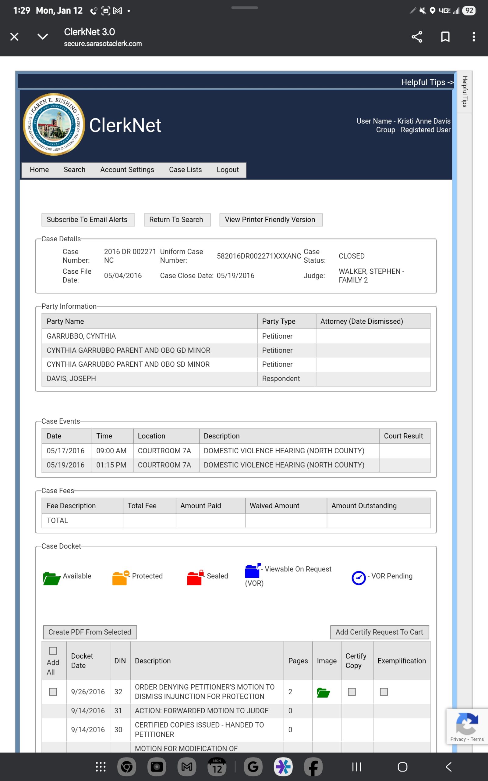Click case event dated 05/19/2016
Viewport: 488px width, 781px height.
tap(236, 465)
